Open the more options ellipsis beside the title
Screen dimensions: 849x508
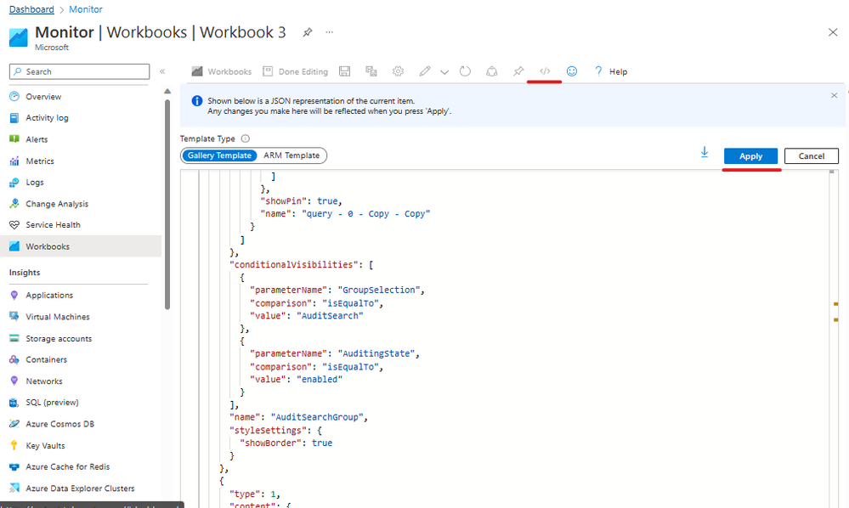point(329,32)
